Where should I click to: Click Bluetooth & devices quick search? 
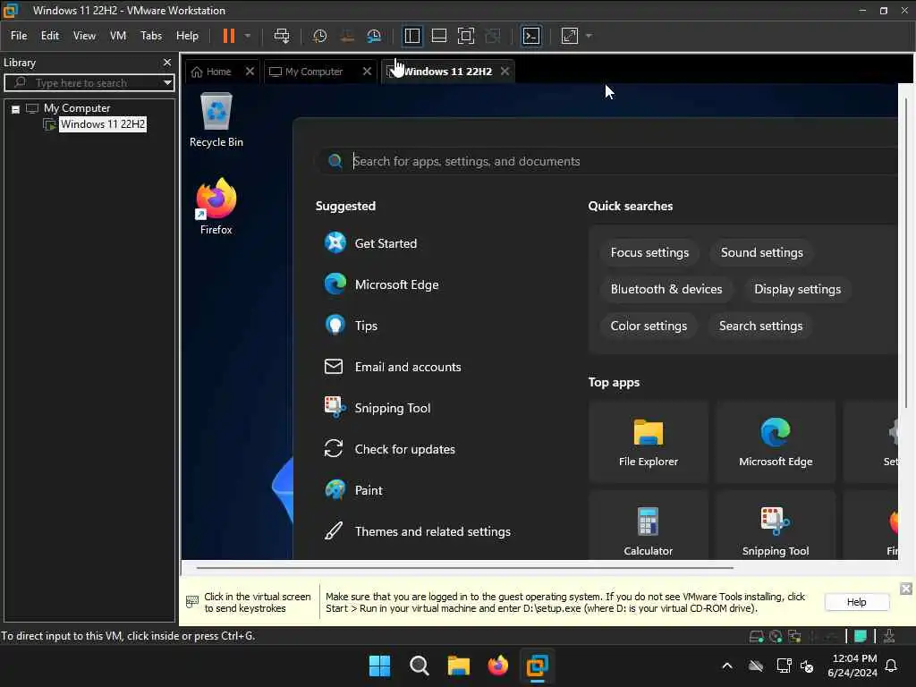pyautogui.click(x=666, y=289)
